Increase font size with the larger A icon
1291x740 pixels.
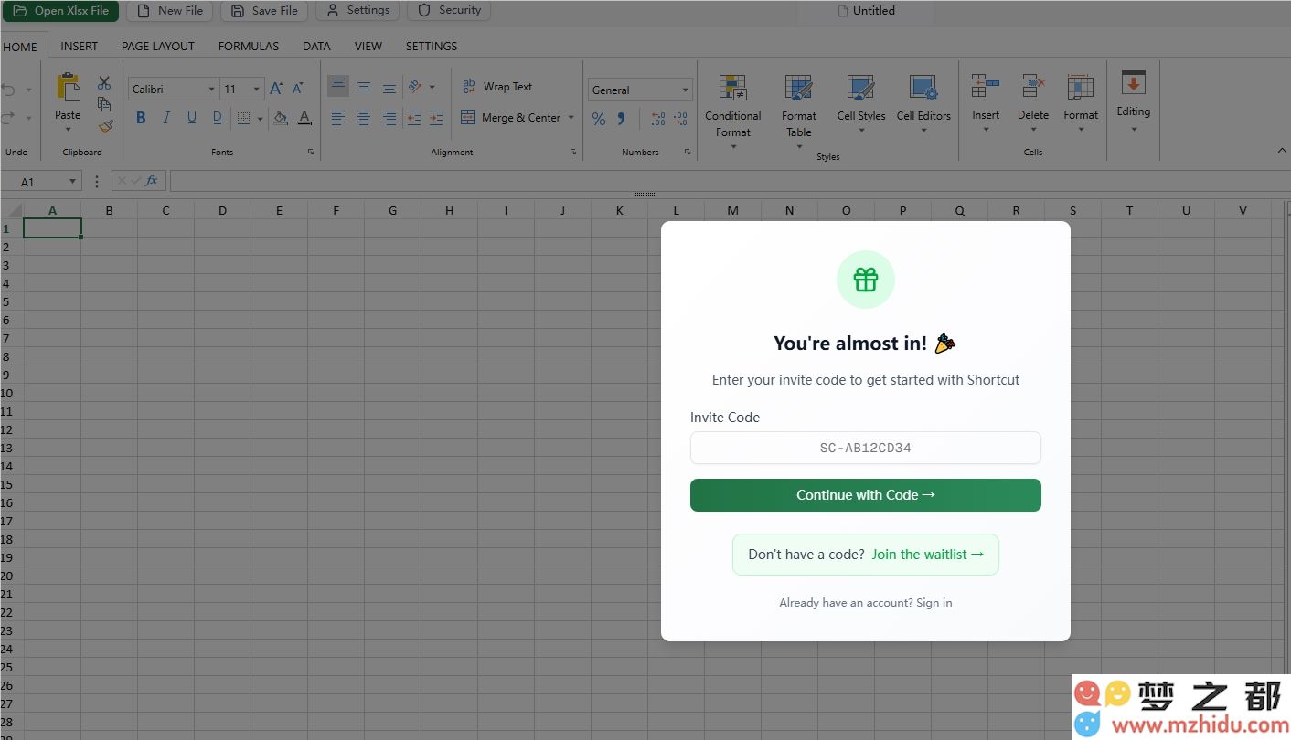pyautogui.click(x=276, y=89)
